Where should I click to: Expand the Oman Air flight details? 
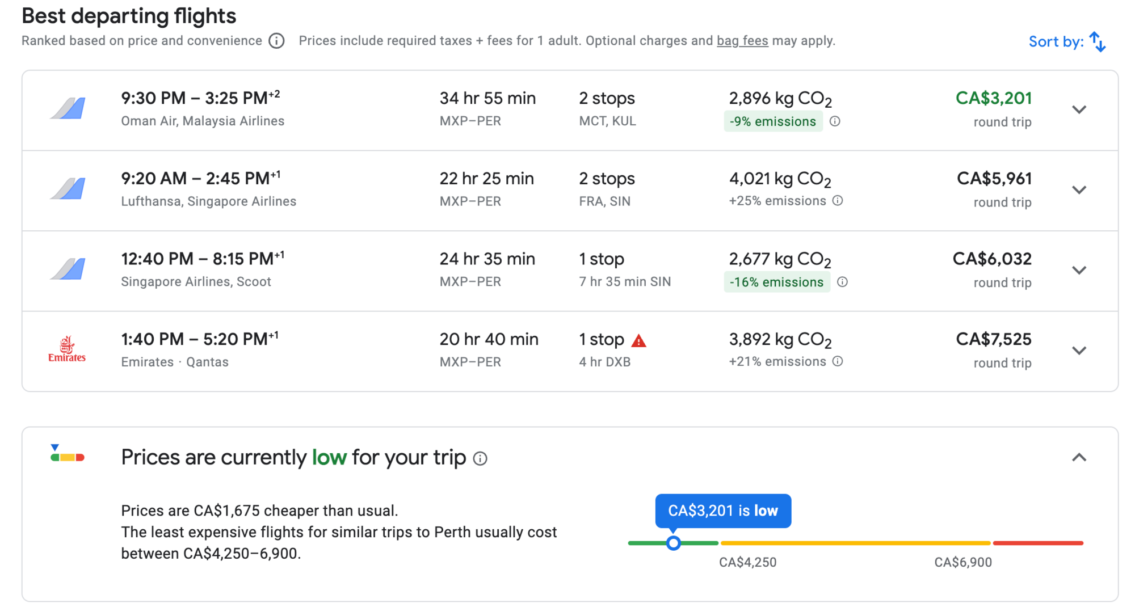(1079, 109)
